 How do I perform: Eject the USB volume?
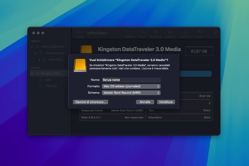click(x=66, y=80)
